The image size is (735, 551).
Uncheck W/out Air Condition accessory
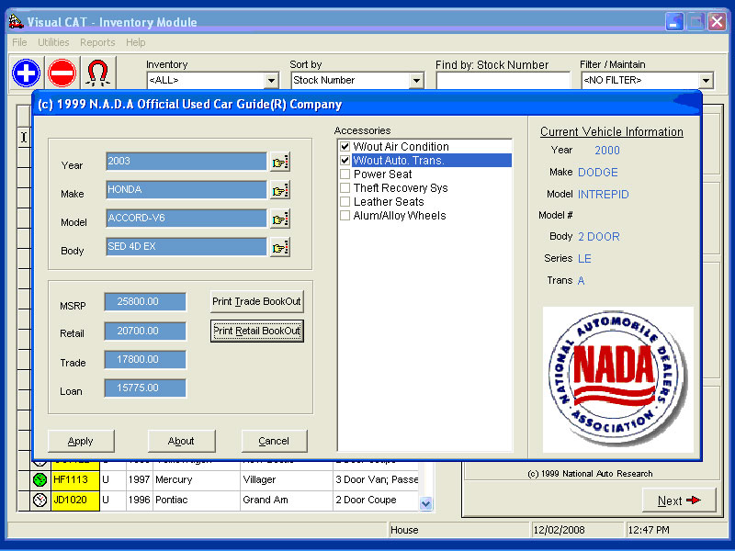click(345, 147)
